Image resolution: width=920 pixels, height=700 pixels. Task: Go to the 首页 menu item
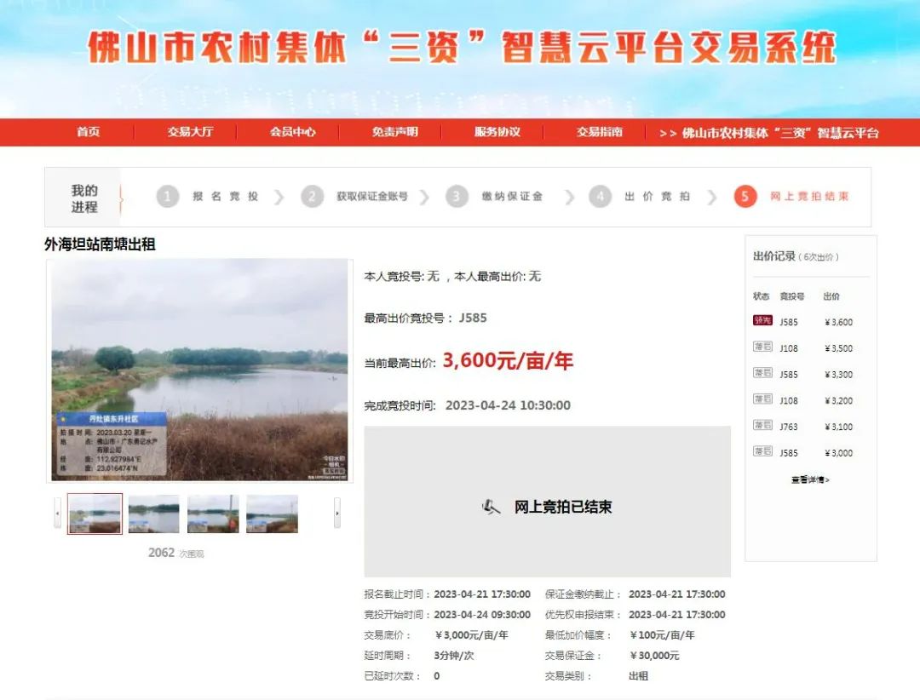coord(88,132)
